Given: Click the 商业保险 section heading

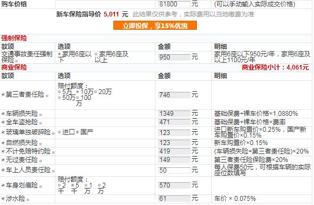Looking at the screenshot, I should (x=14, y=67).
